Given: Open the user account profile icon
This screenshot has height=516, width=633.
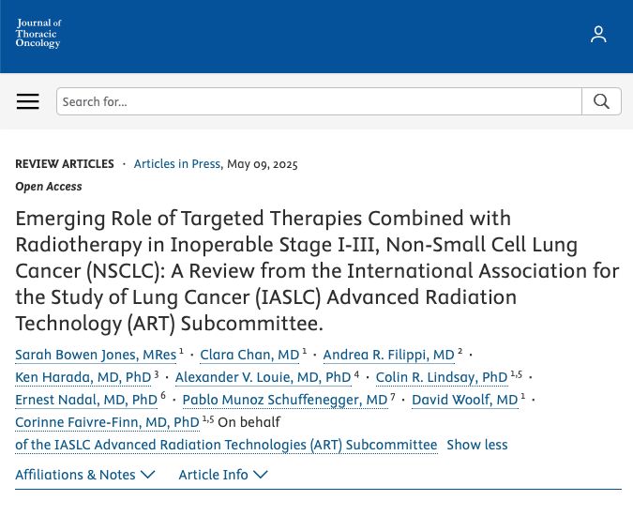Looking at the screenshot, I should (598, 35).
